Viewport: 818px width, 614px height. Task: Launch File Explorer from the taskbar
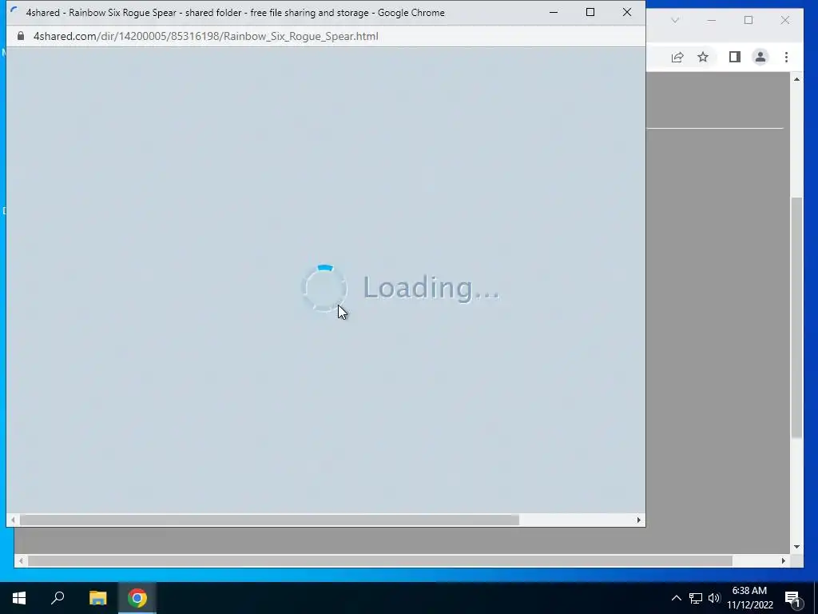97,598
